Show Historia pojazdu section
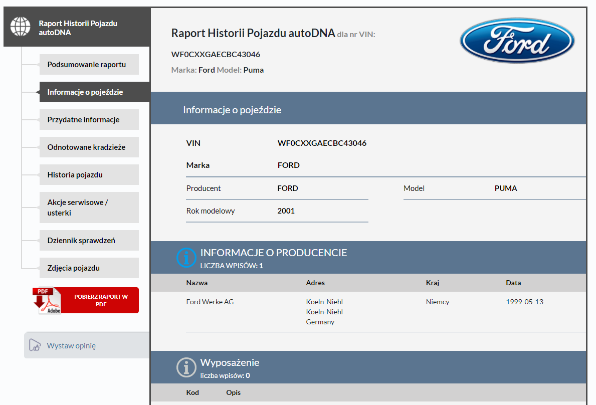 [x=89, y=175]
